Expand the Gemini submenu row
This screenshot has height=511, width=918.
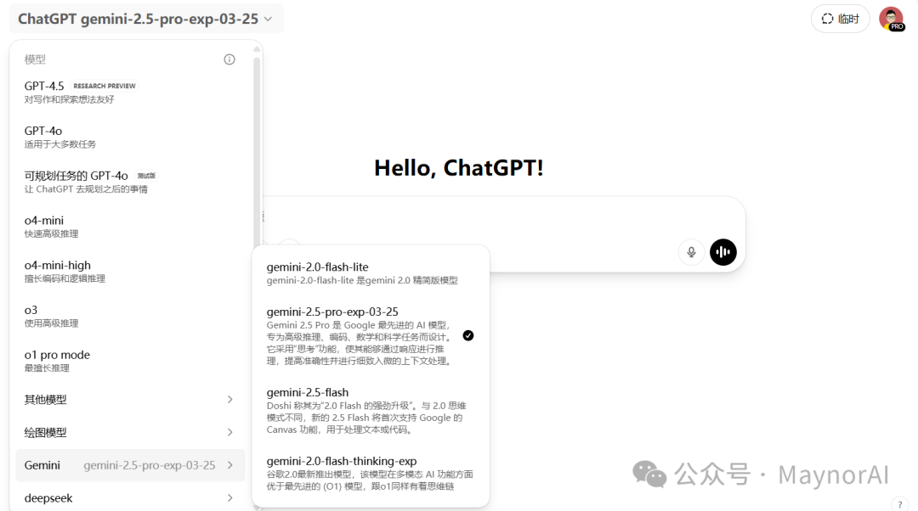(x=130, y=465)
